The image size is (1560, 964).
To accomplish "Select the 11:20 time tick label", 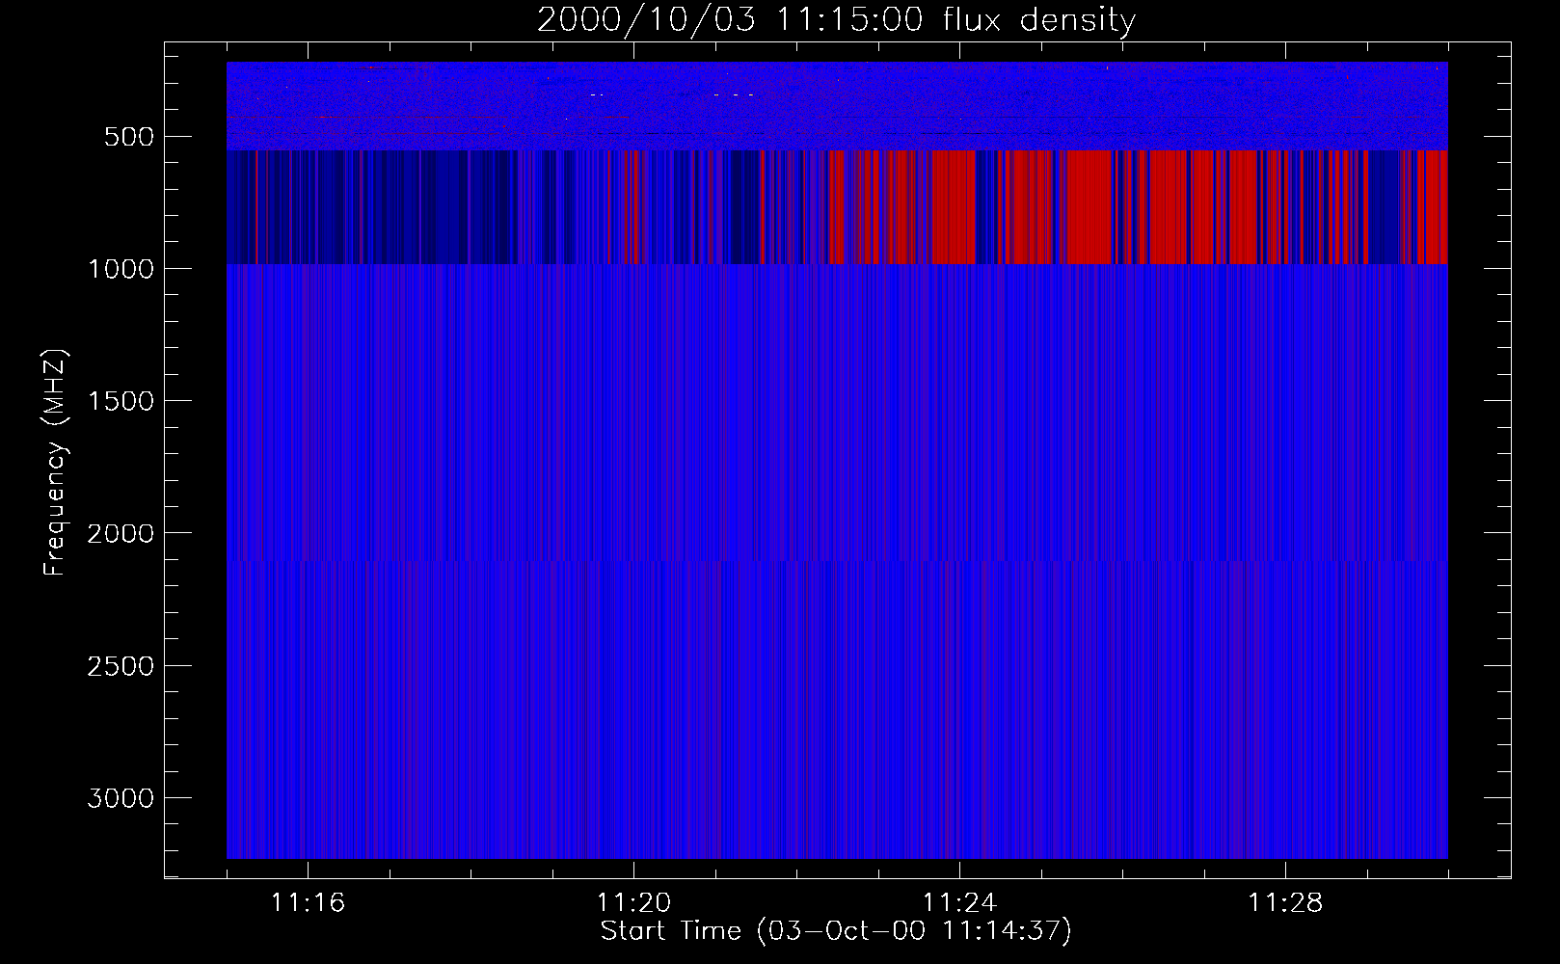I will (633, 903).
